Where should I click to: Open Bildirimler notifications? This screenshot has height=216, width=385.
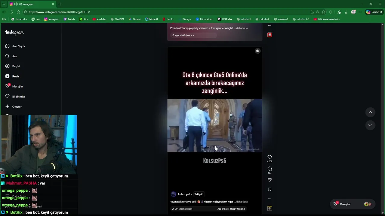click(x=15, y=97)
